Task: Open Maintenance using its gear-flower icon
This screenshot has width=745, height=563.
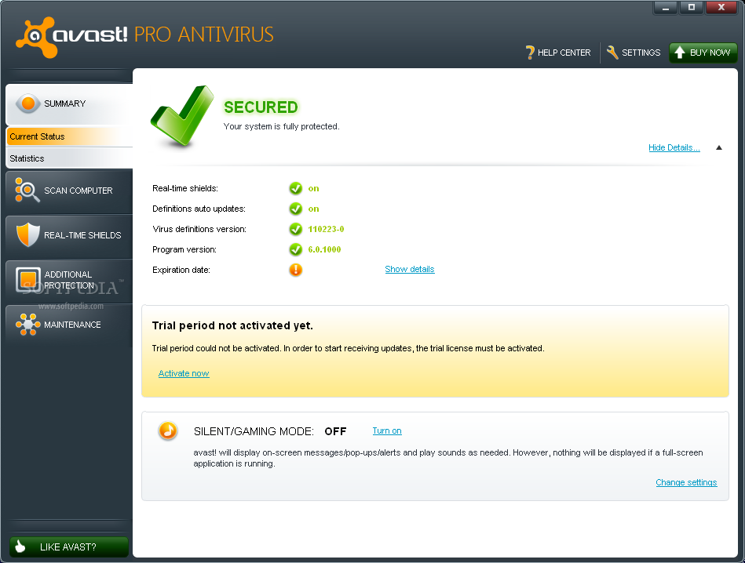Action: [x=26, y=324]
